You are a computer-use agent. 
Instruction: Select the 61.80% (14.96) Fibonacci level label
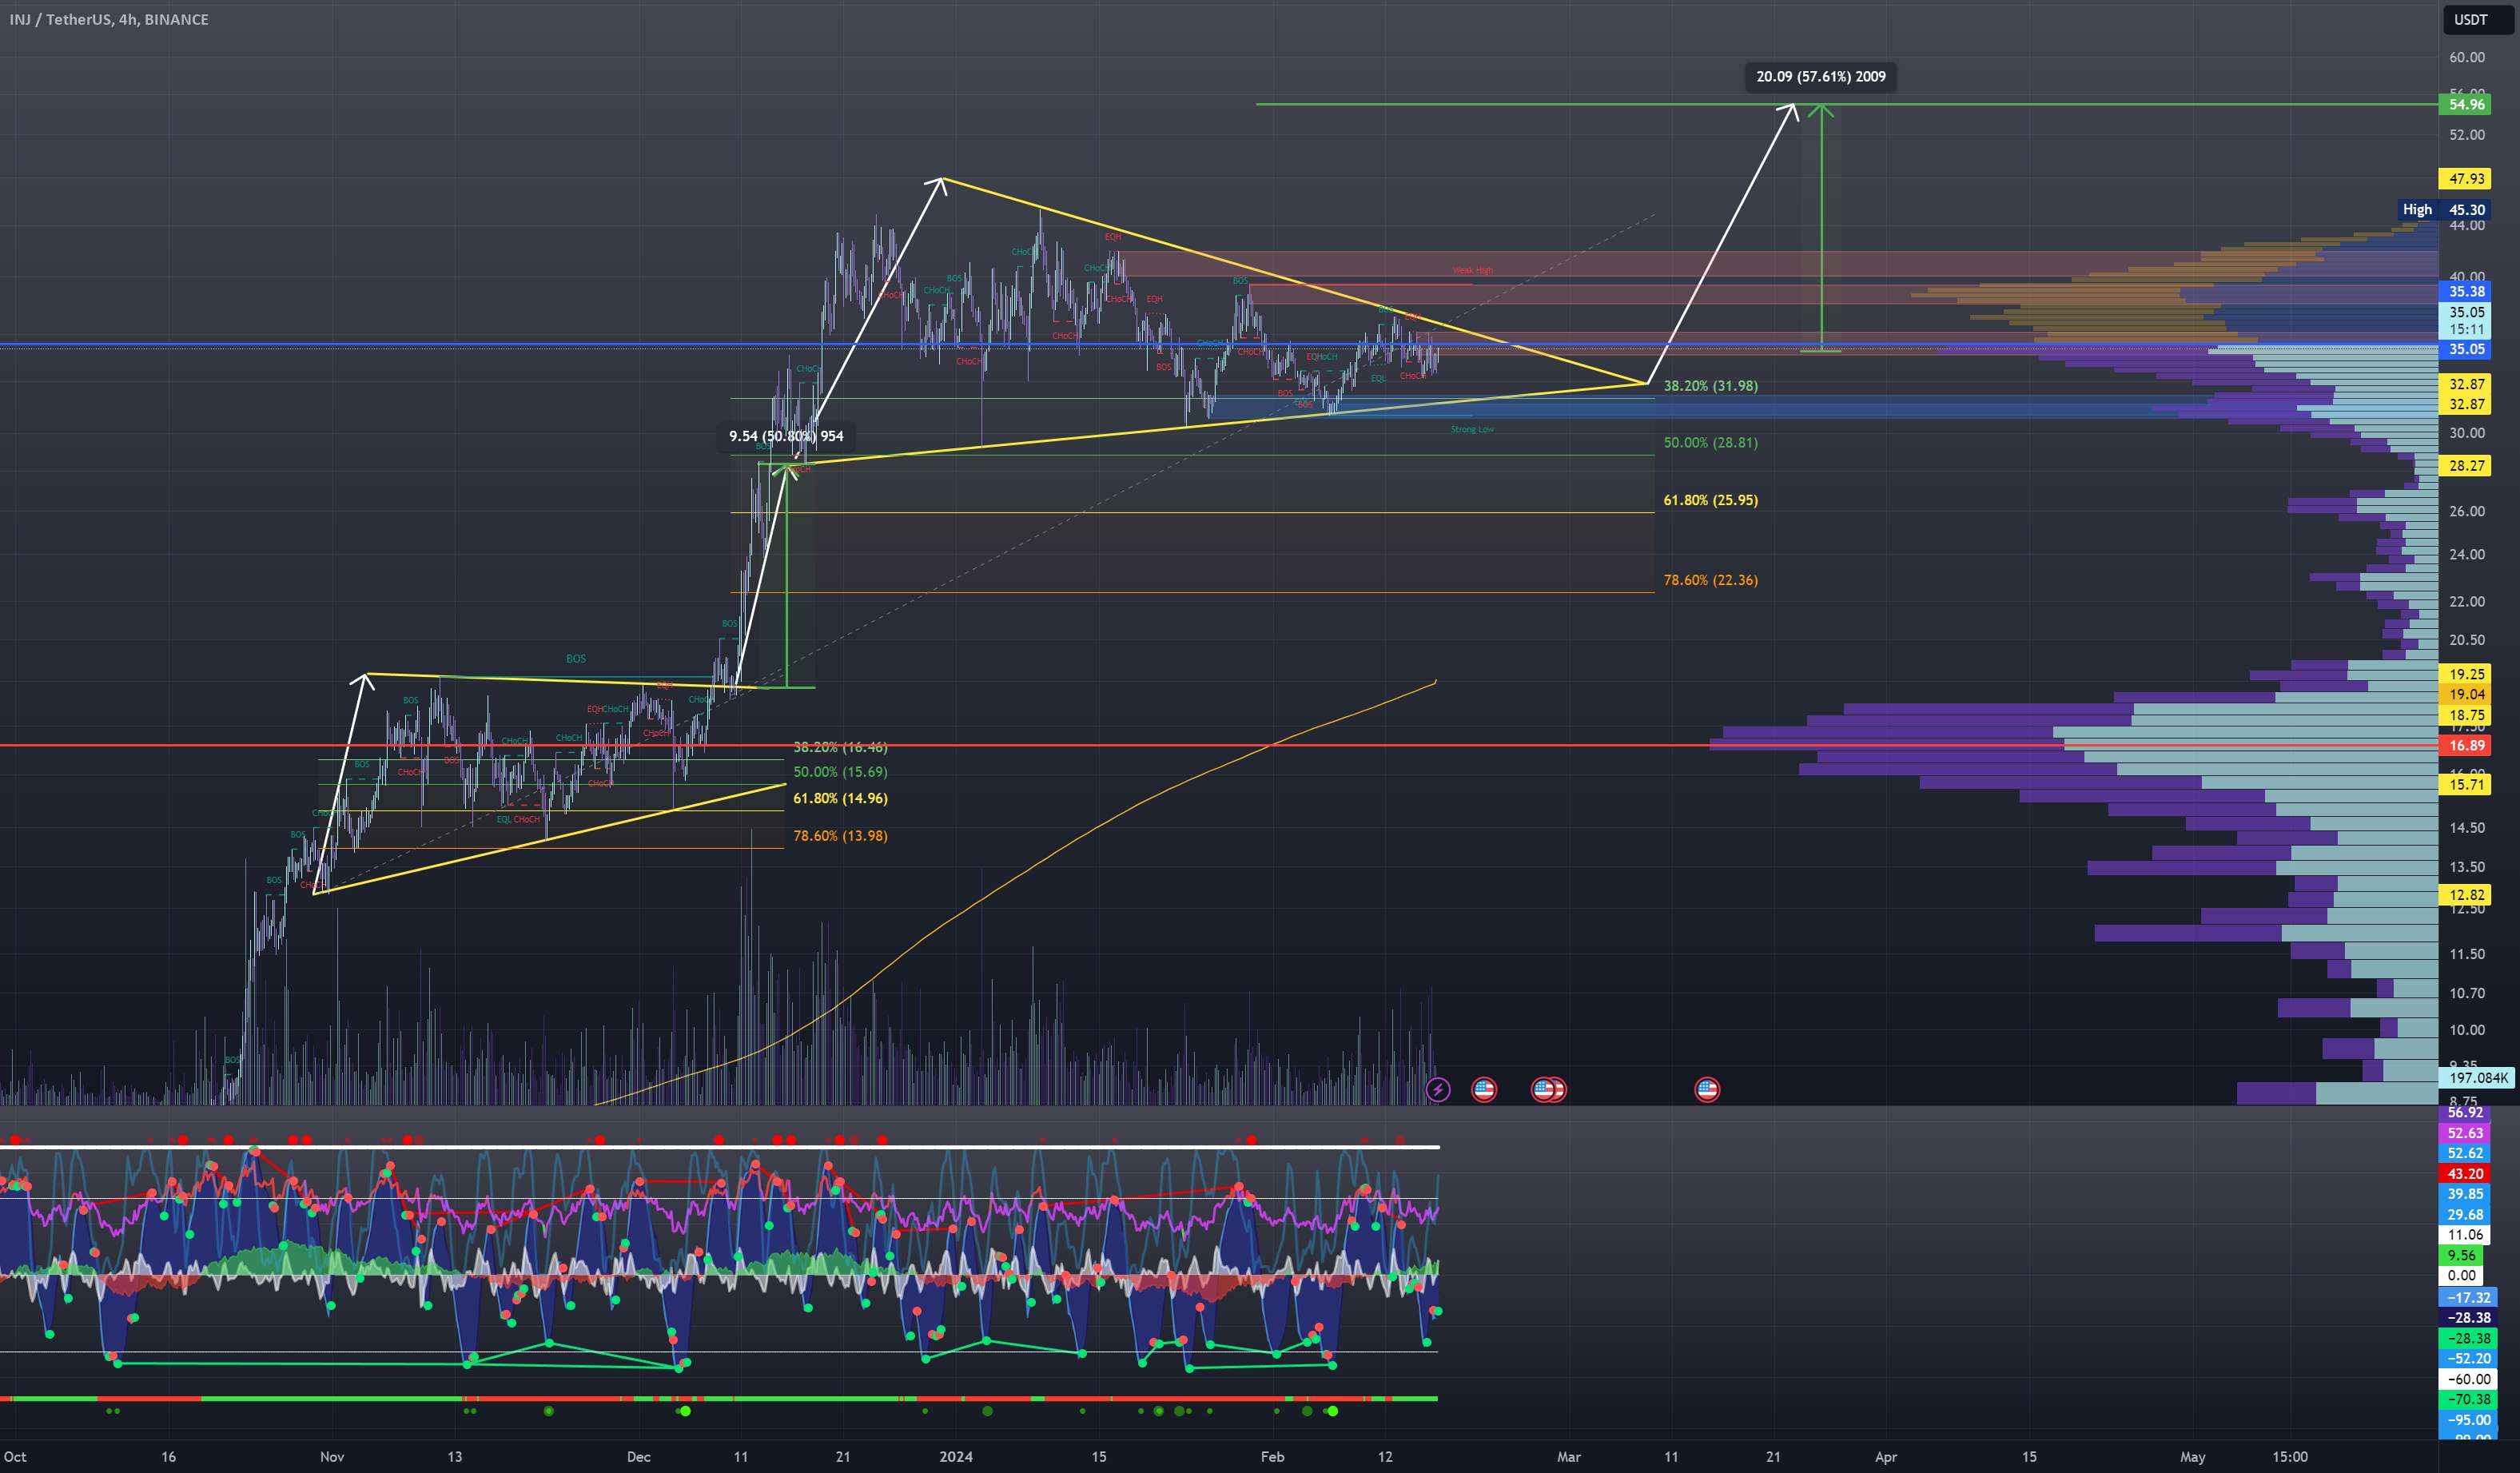[x=840, y=798]
